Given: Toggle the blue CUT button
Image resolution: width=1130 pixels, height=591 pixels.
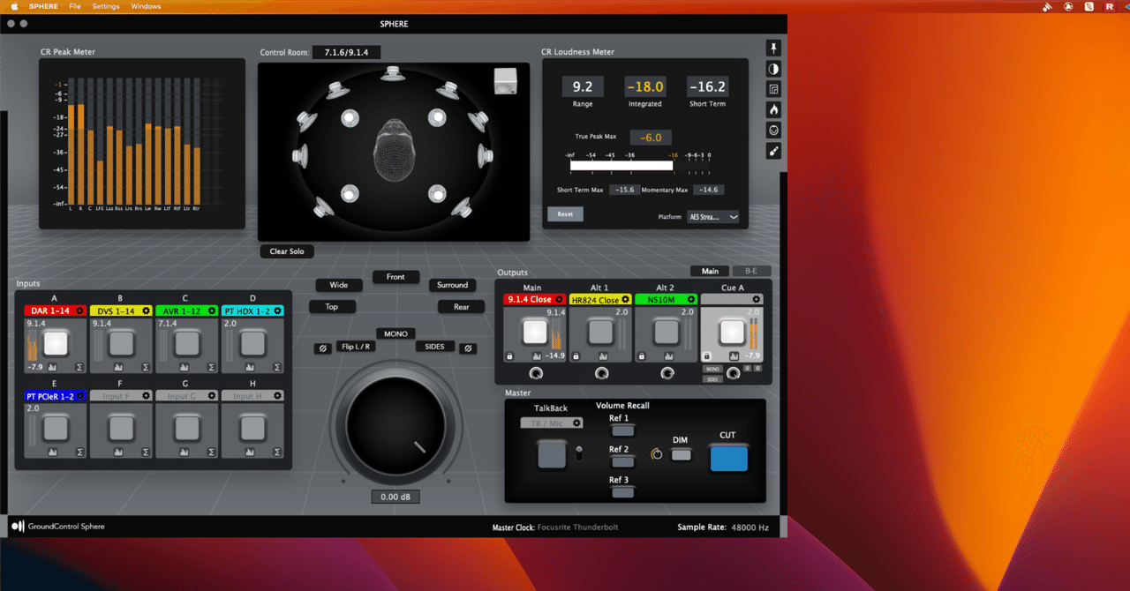Looking at the screenshot, I should click(x=728, y=459).
